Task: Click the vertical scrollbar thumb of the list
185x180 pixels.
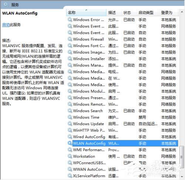Action: click(x=182, y=157)
